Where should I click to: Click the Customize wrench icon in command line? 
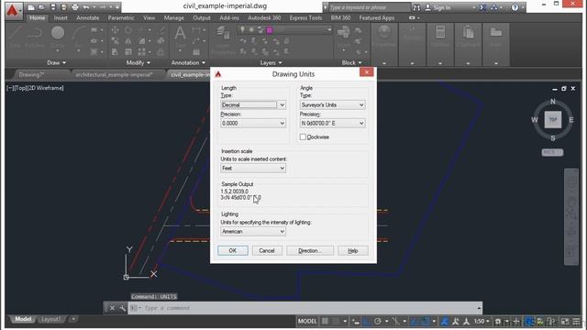coord(122,308)
